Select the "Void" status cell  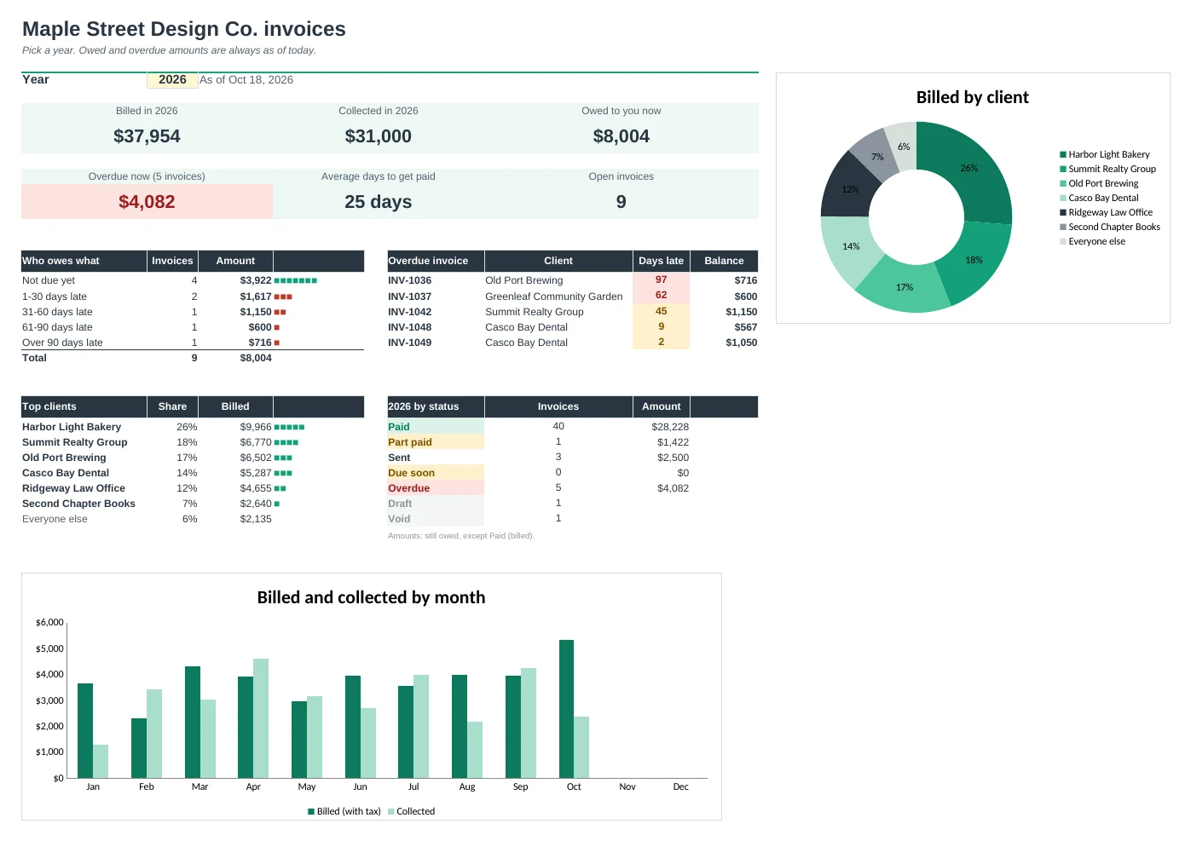click(436, 519)
